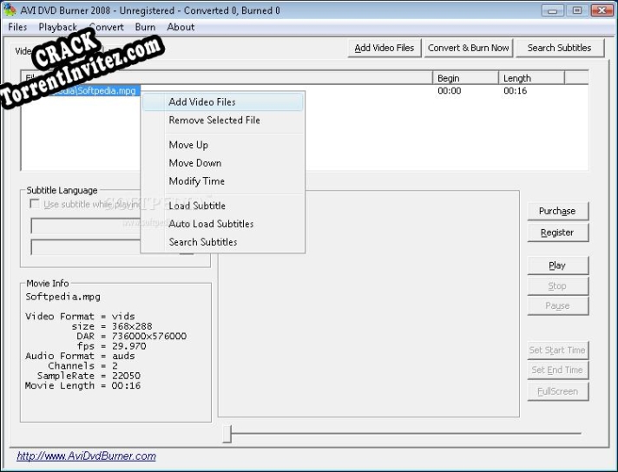Click the second subtitle language field

[86, 247]
